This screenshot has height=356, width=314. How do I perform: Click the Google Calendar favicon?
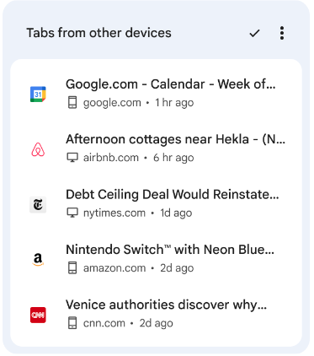pyautogui.click(x=38, y=94)
